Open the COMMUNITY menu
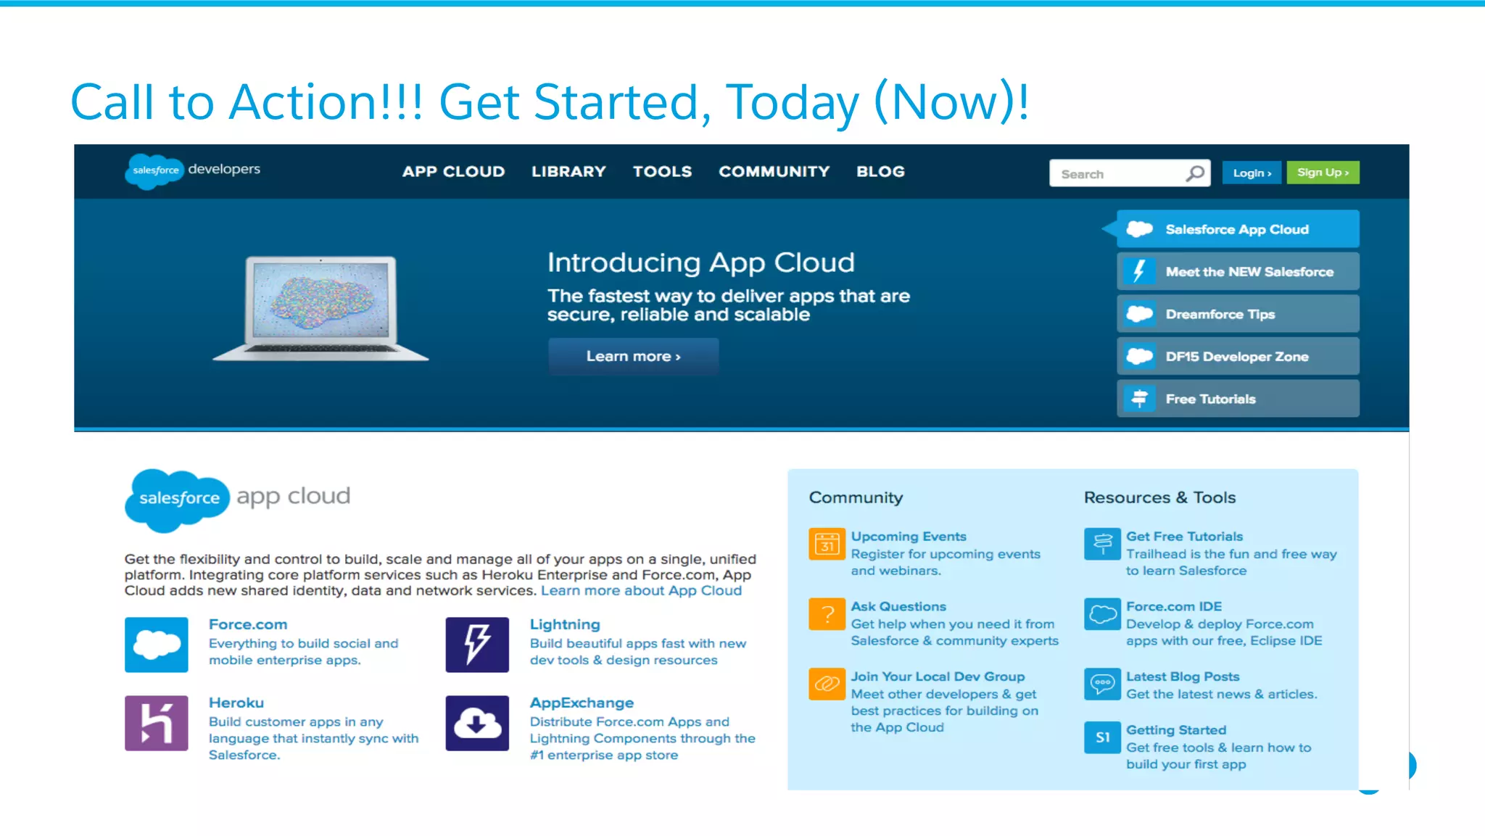1485x836 pixels. [774, 172]
